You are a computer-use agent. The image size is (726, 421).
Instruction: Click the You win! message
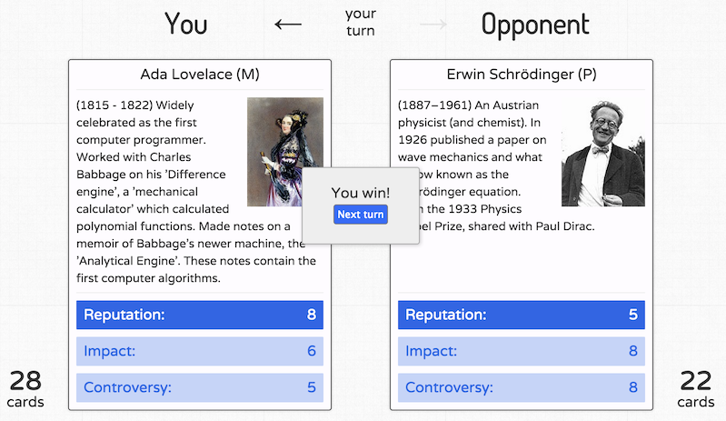pyautogui.click(x=360, y=193)
